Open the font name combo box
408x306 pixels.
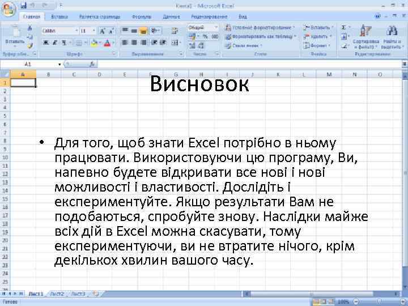pyautogui.click(x=60, y=31)
